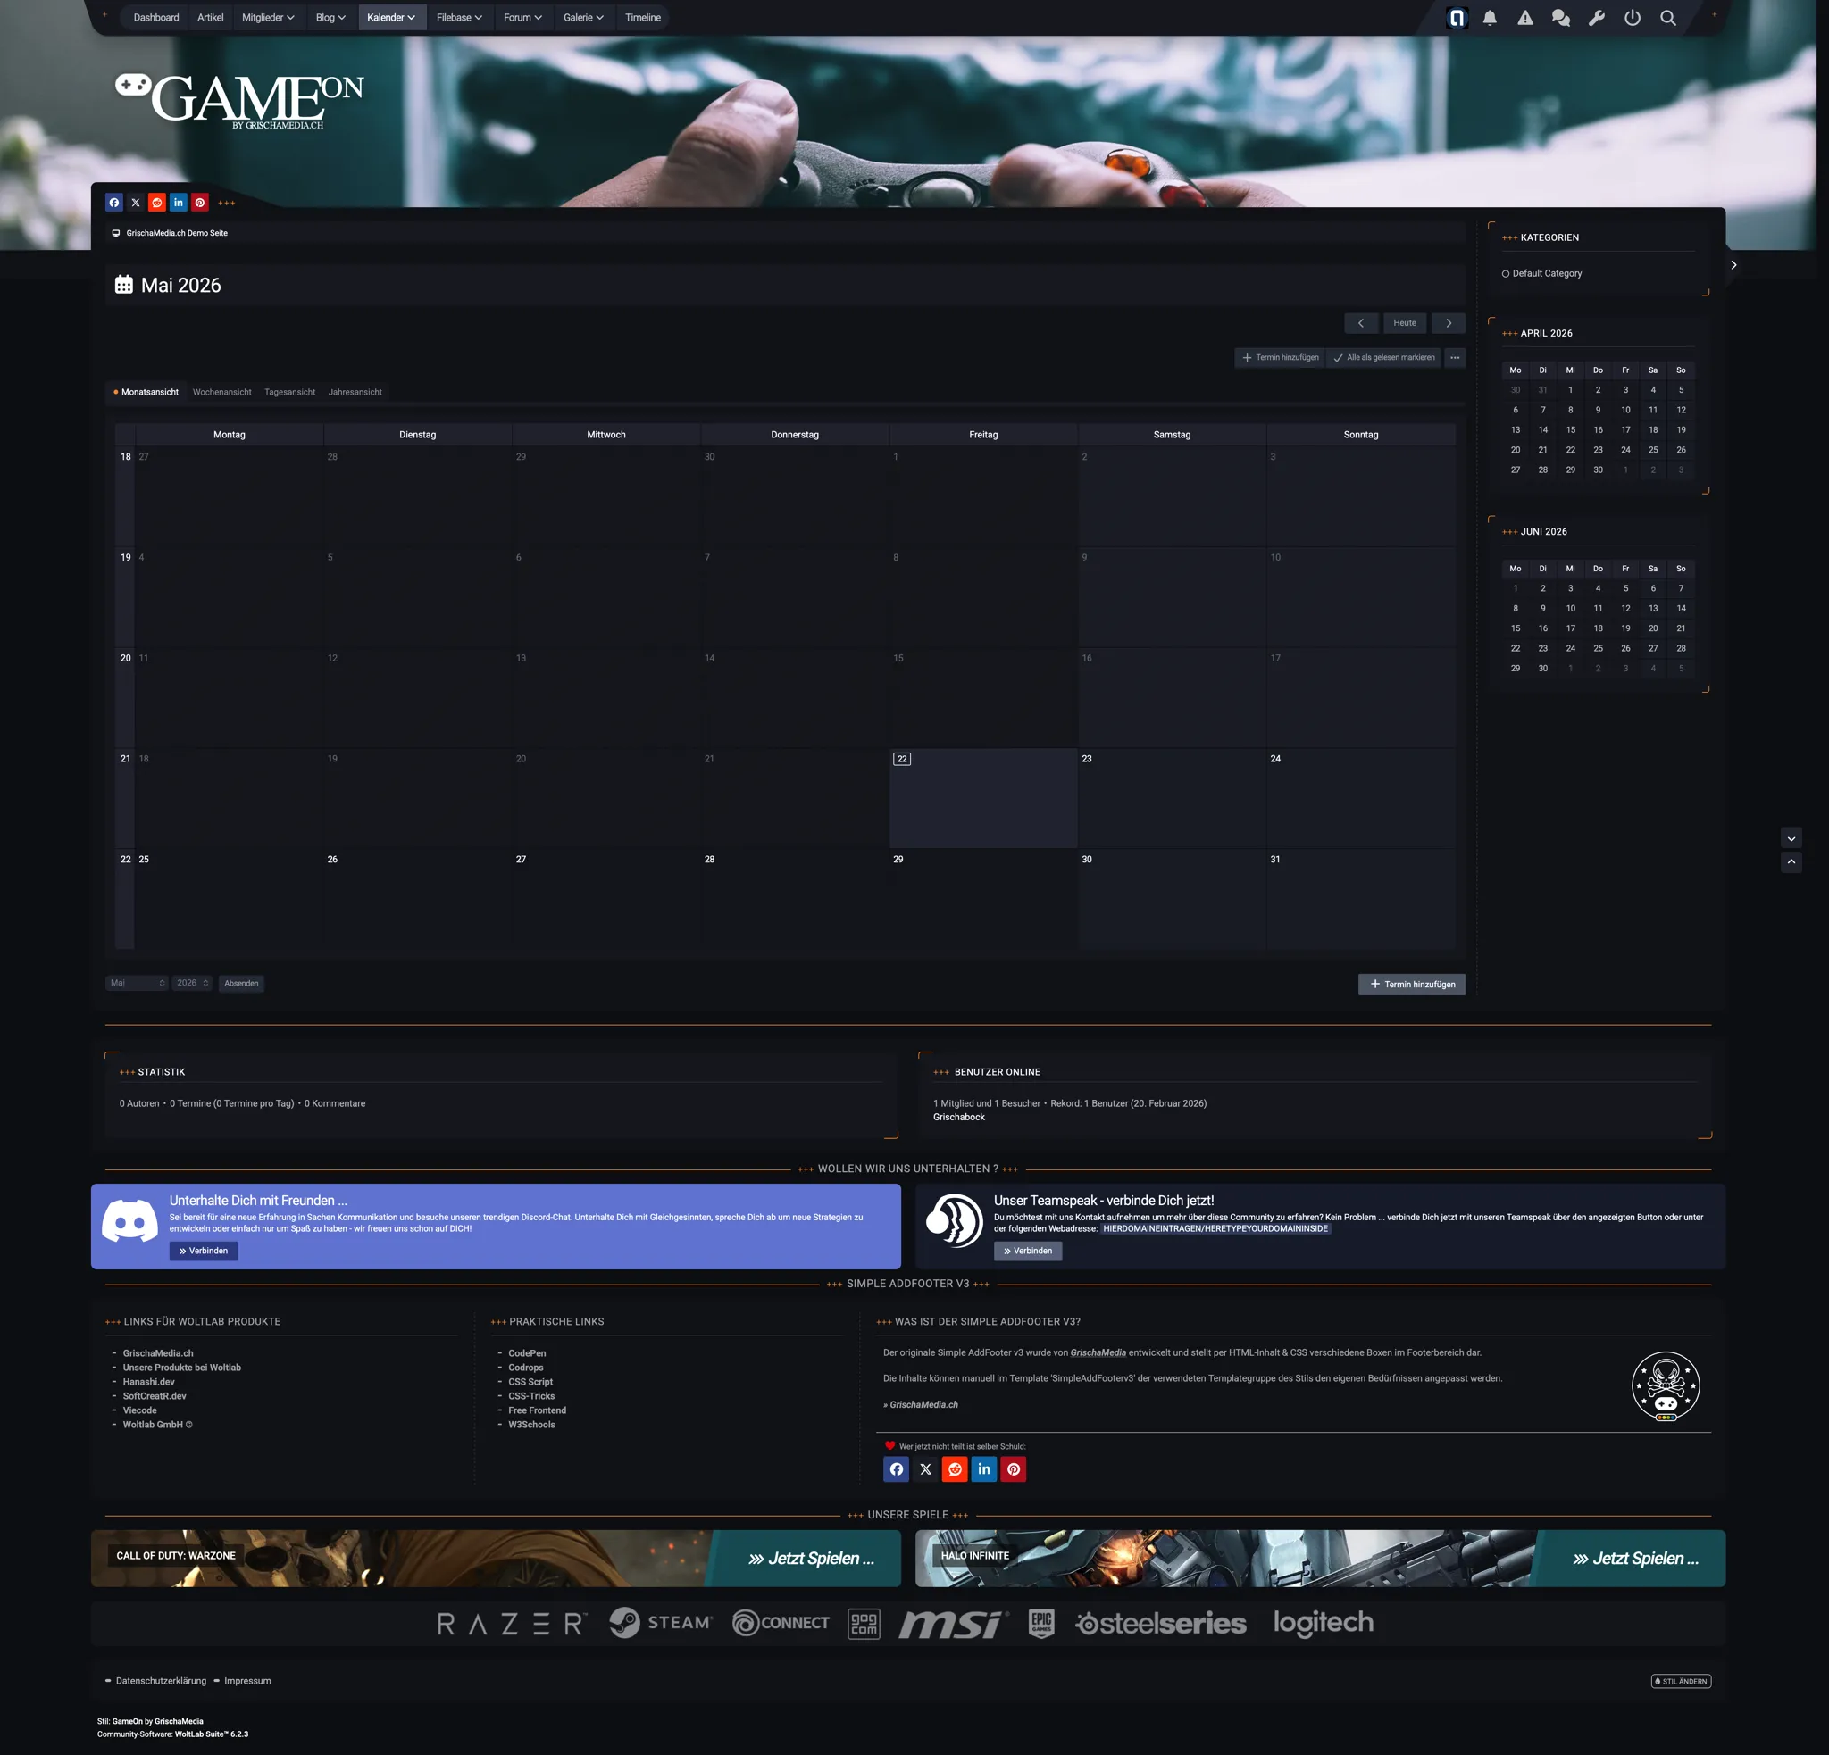Image resolution: width=1829 pixels, height=1755 pixels.
Task: Click the LinkedIn icon in the footer
Action: click(x=984, y=1468)
